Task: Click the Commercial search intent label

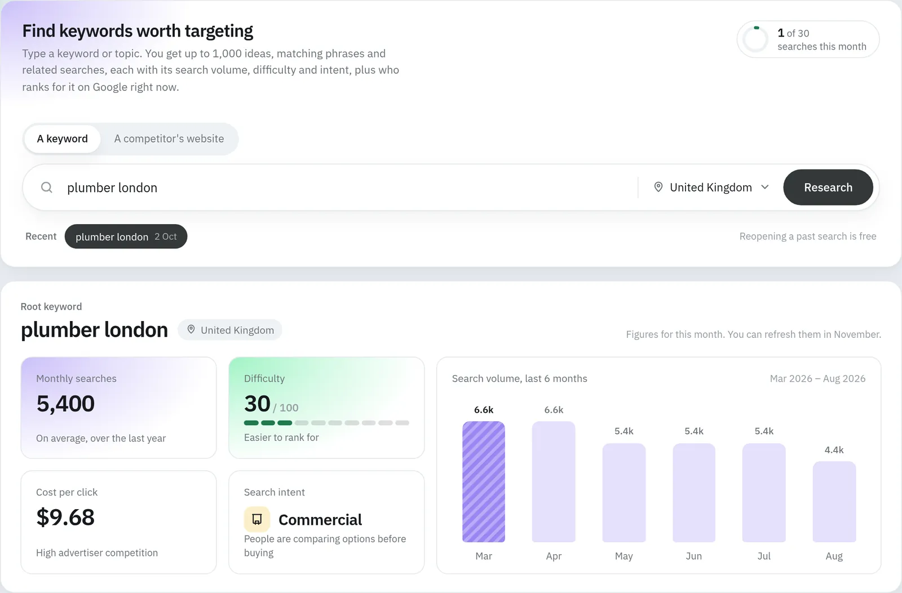Action: (x=320, y=520)
